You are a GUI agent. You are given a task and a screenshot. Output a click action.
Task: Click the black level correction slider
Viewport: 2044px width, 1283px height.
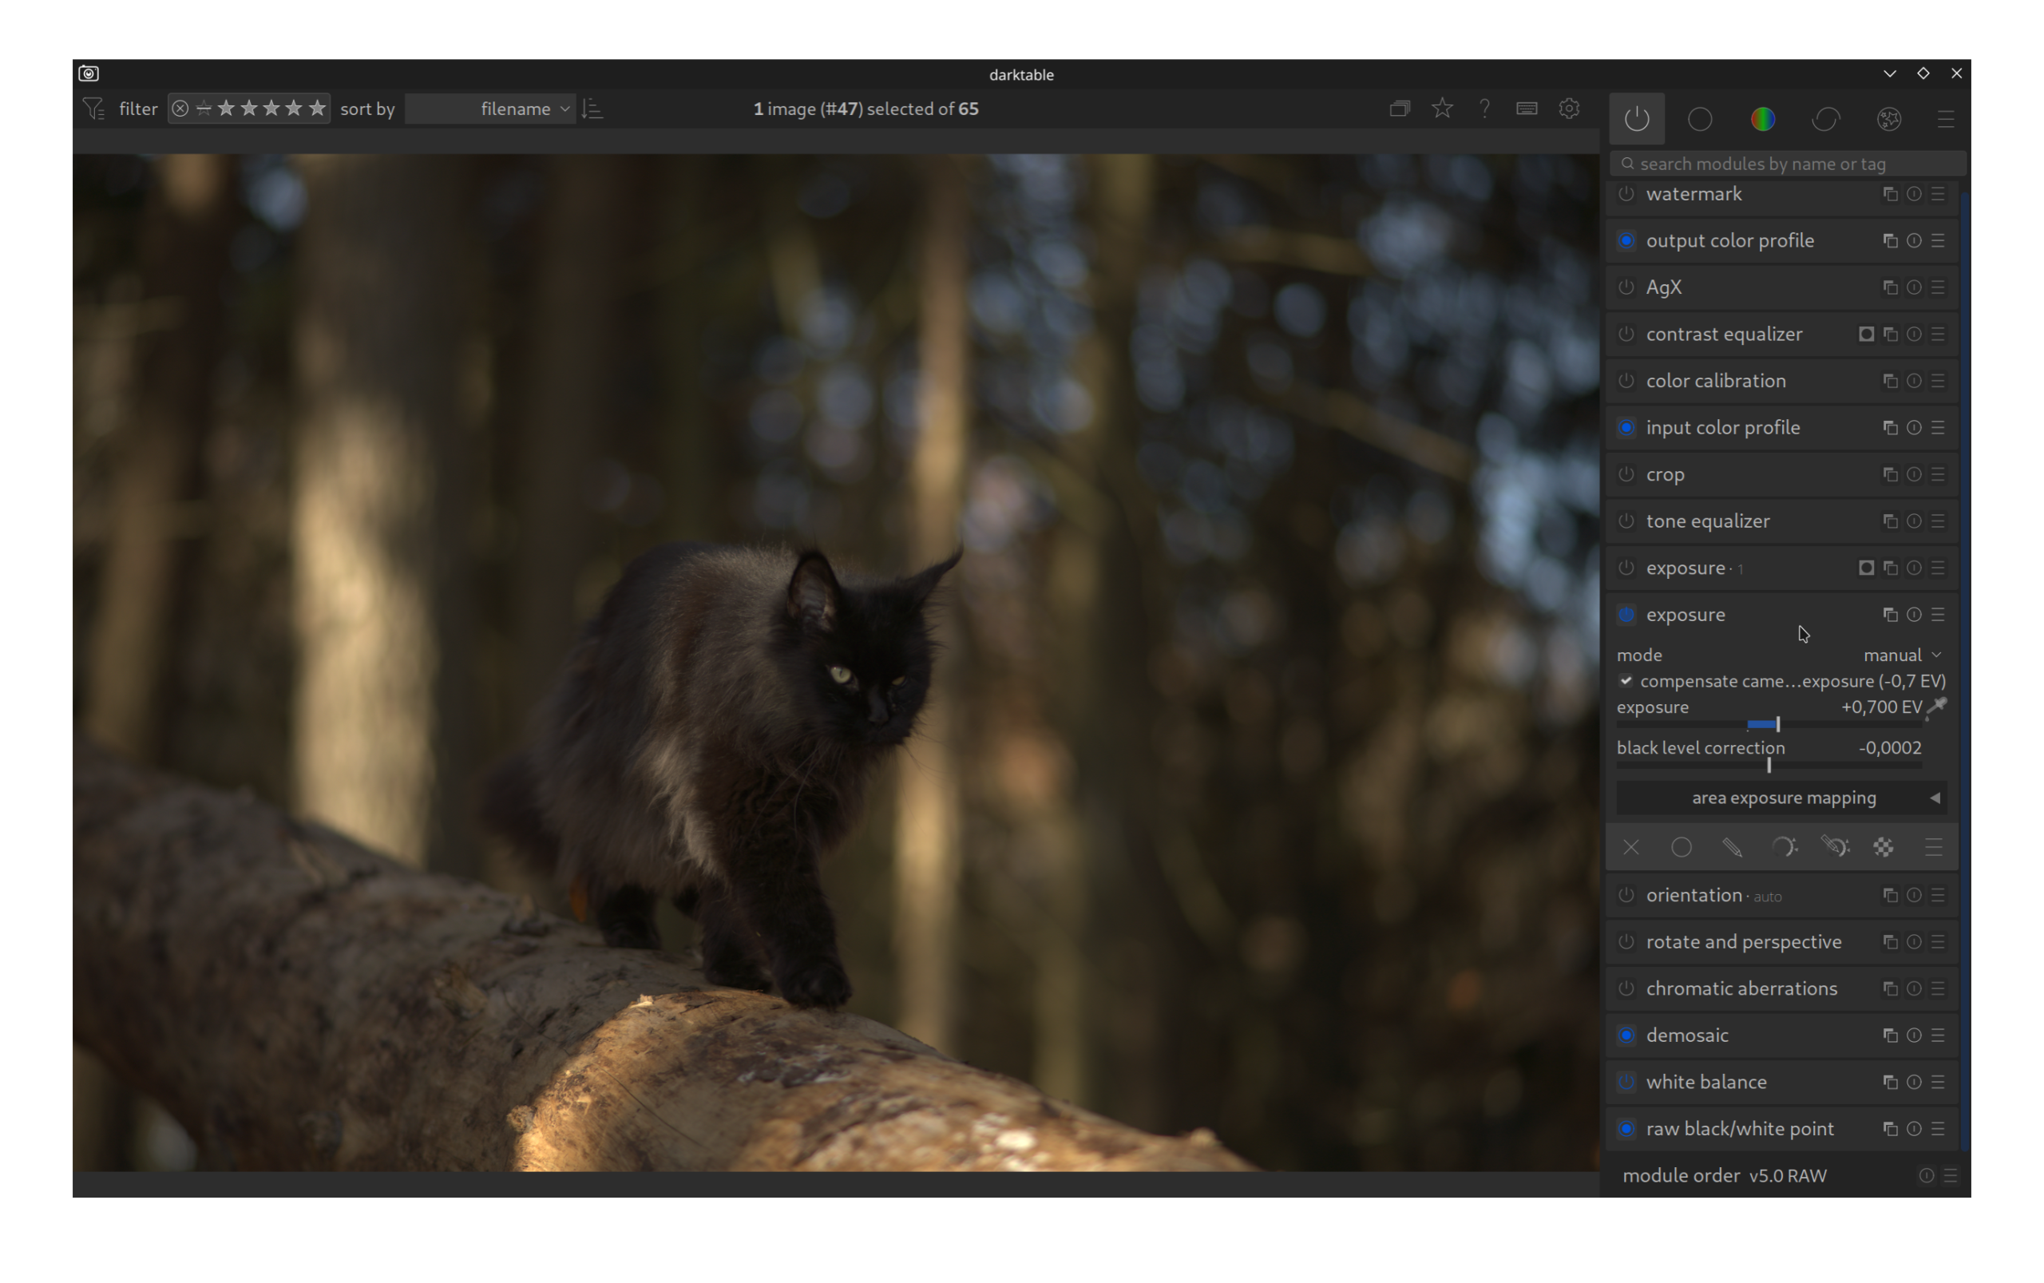tap(1769, 765)
